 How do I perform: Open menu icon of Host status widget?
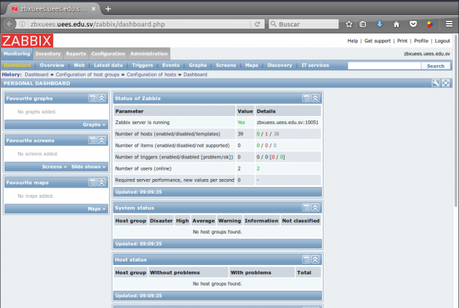(306, 259)
